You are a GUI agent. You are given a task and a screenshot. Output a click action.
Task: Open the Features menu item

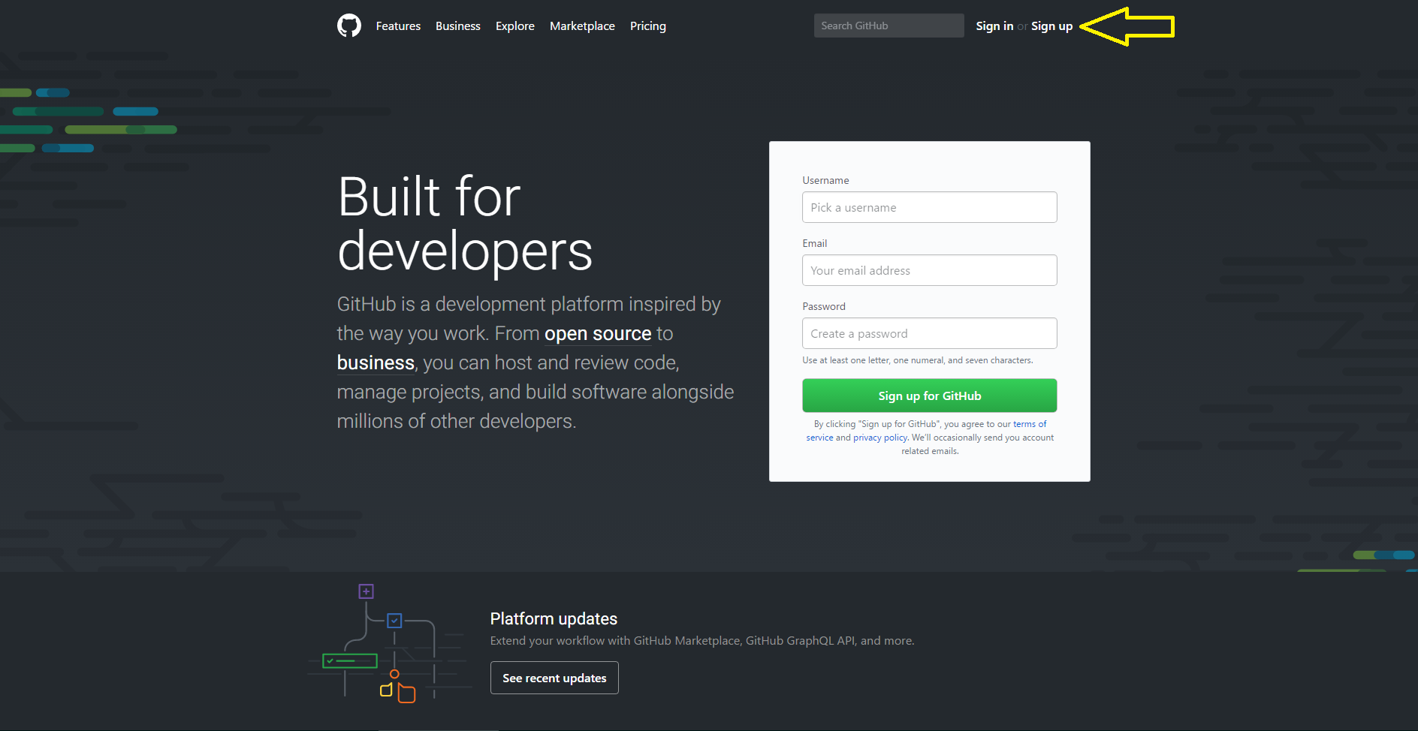click(x=398, y=26)
